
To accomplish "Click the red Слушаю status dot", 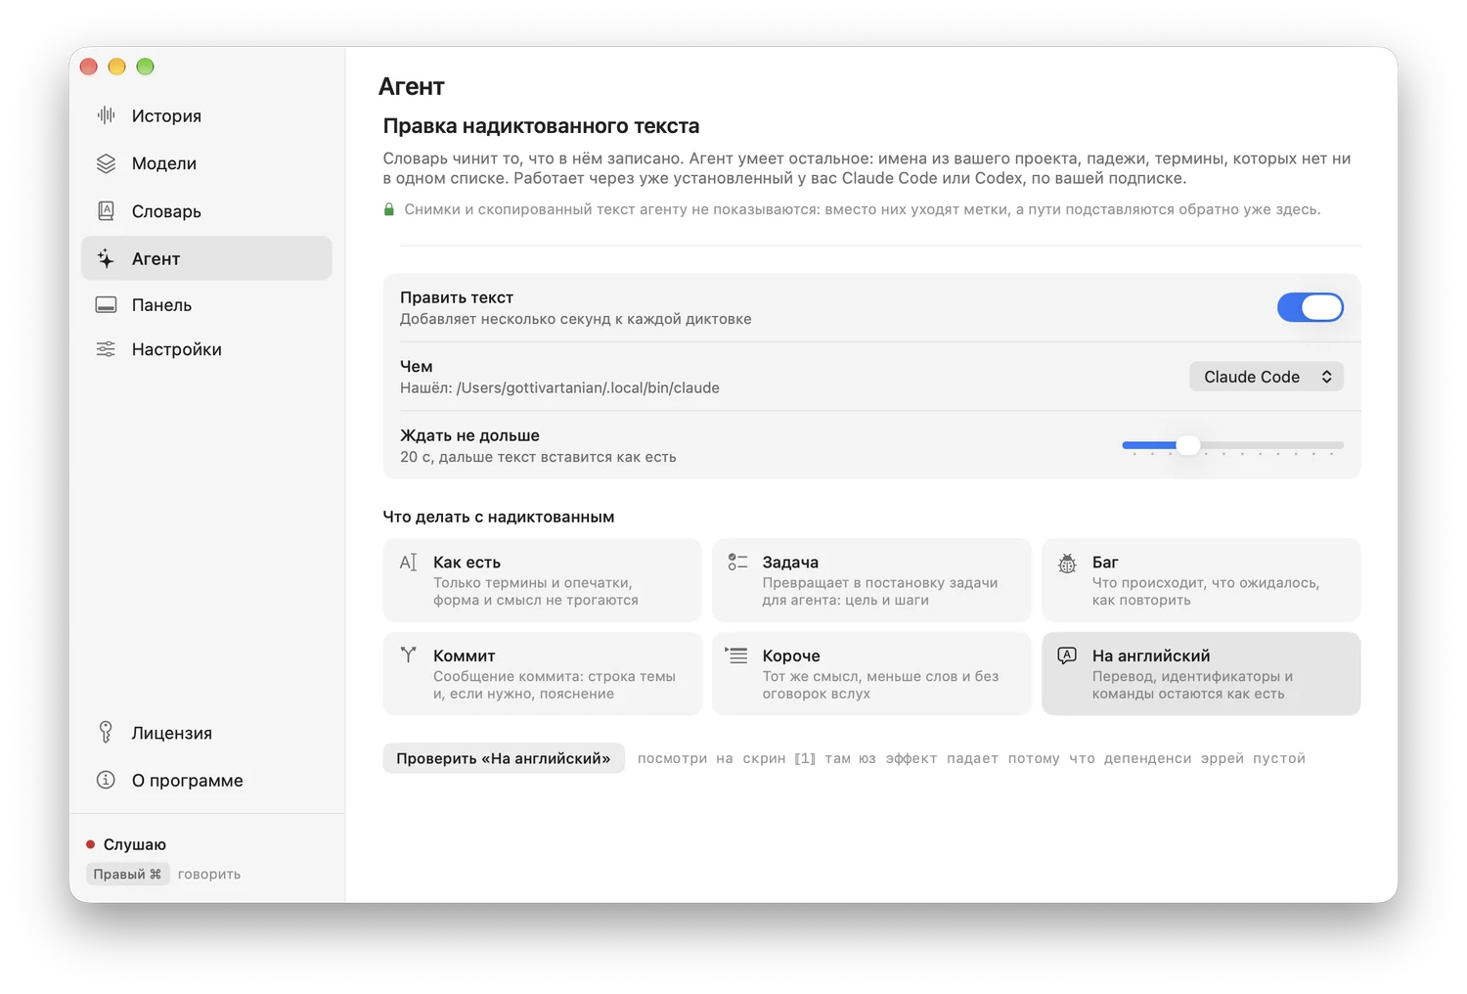I will tap(91, 844).
